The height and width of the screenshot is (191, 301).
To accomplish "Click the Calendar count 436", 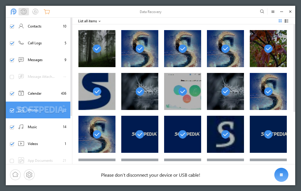I will 64,93.
